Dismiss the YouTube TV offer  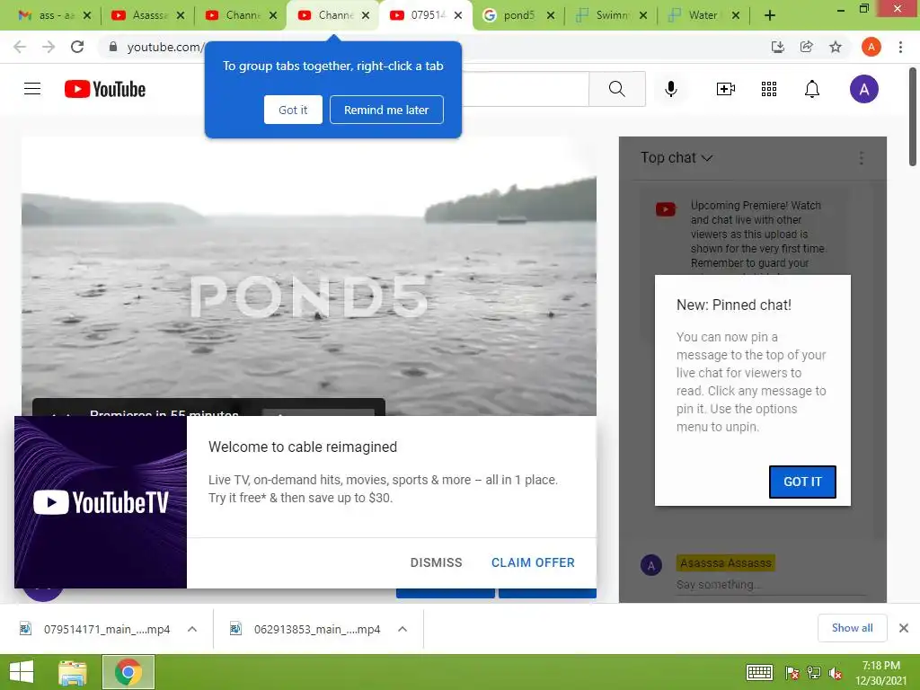click(x=436, y=562)
